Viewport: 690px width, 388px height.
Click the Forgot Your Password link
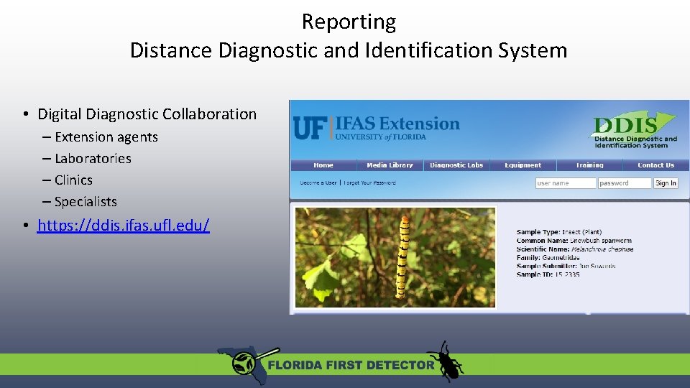[x=369, y=183]
